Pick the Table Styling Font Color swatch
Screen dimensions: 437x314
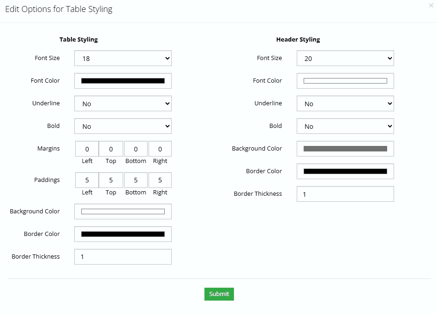(x=123, y=81)
